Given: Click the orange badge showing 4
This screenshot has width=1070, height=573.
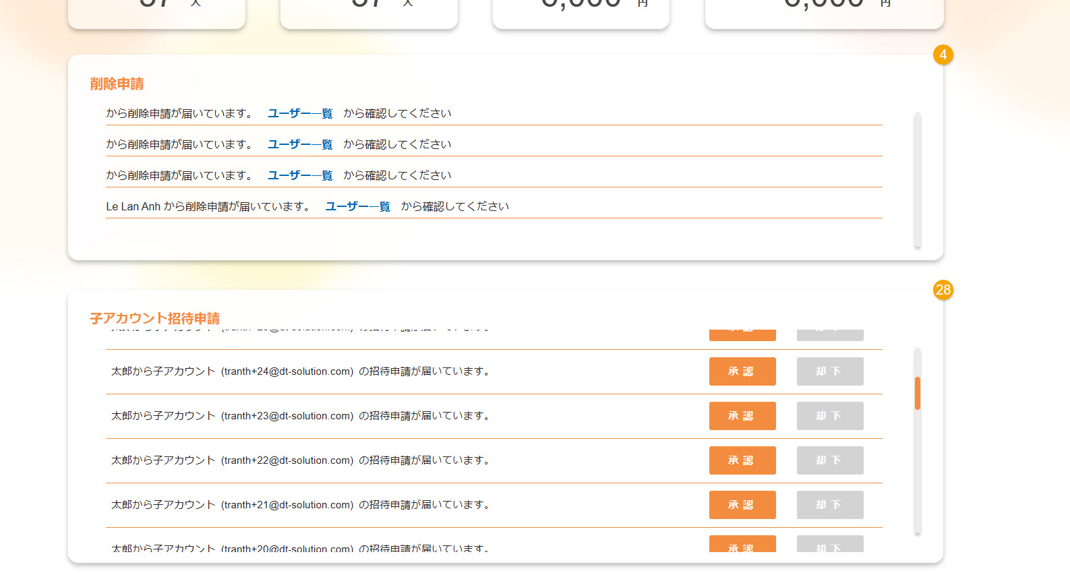Looking at the screenshot, I should (943, 55).
